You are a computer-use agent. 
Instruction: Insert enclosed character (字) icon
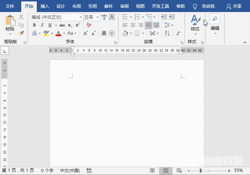point(112,33)
